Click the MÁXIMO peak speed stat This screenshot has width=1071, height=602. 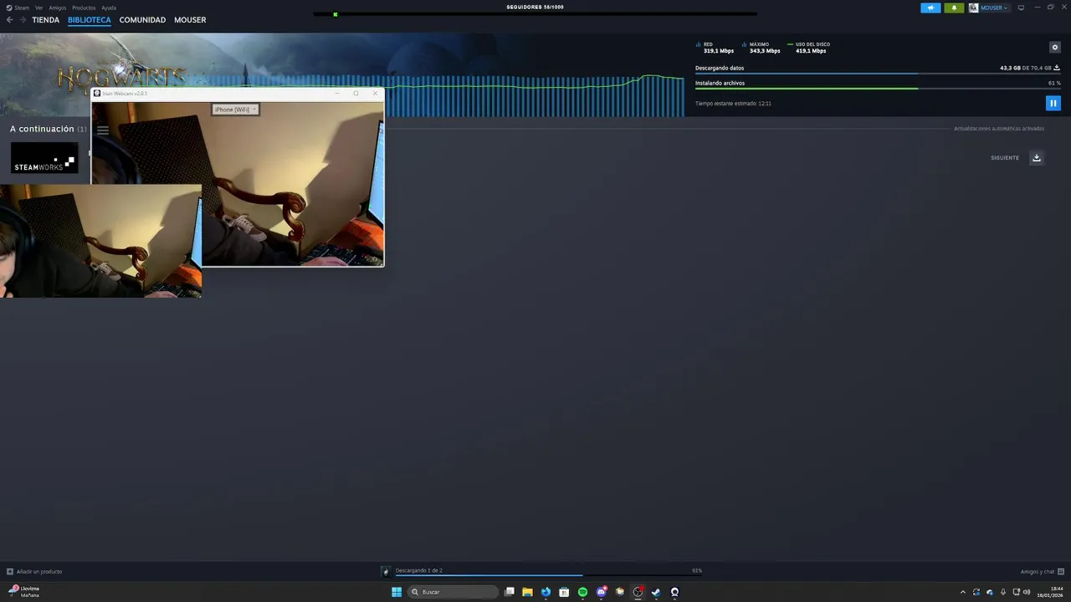763,48
